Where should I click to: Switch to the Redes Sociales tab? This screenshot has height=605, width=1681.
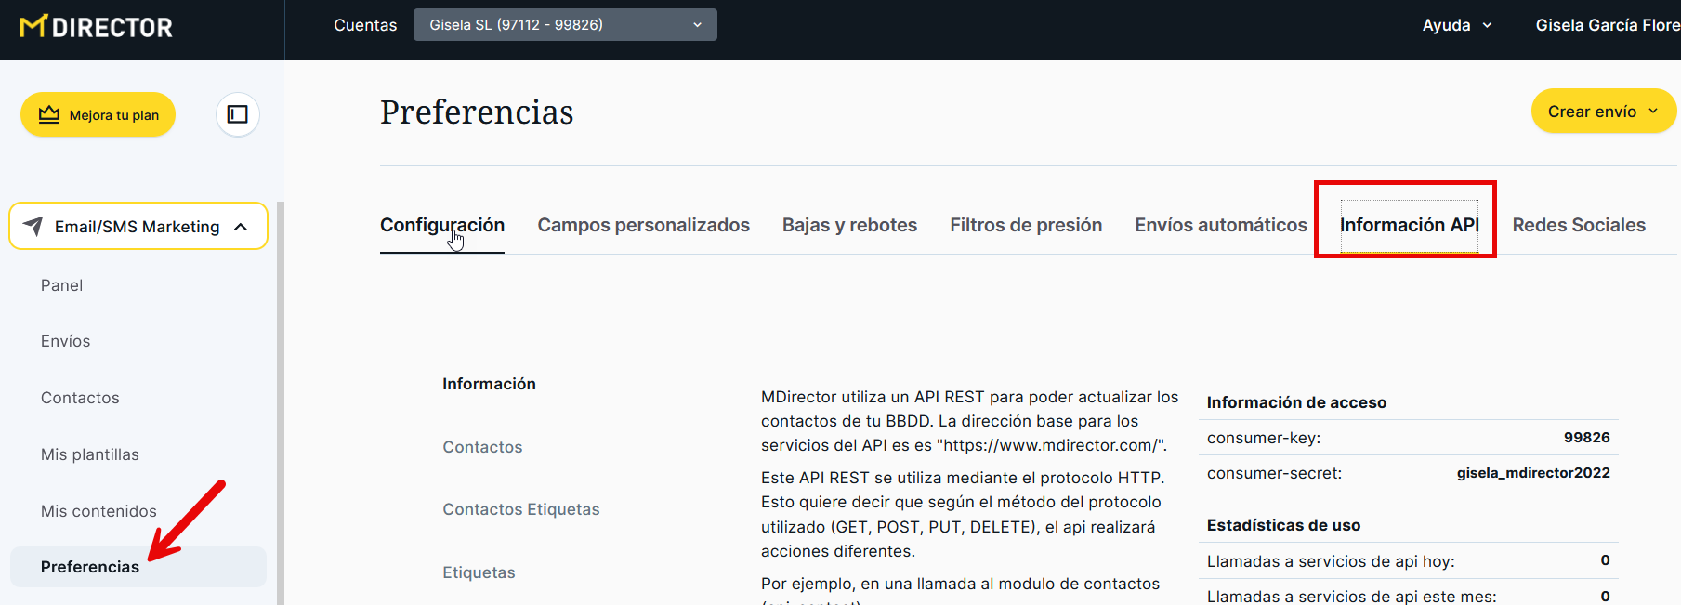click(1578, 225)
